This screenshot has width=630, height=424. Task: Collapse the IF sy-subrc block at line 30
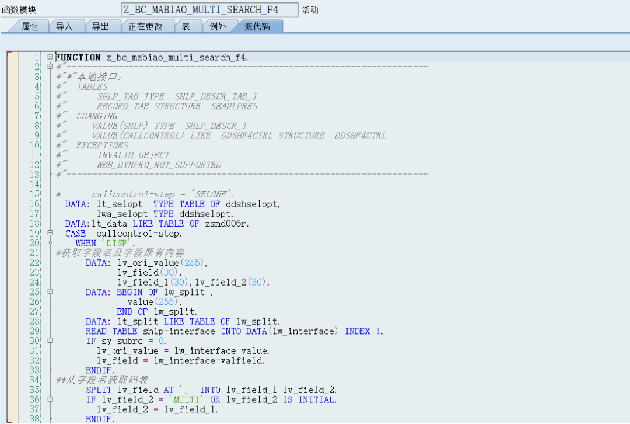(x=50, y=340)
